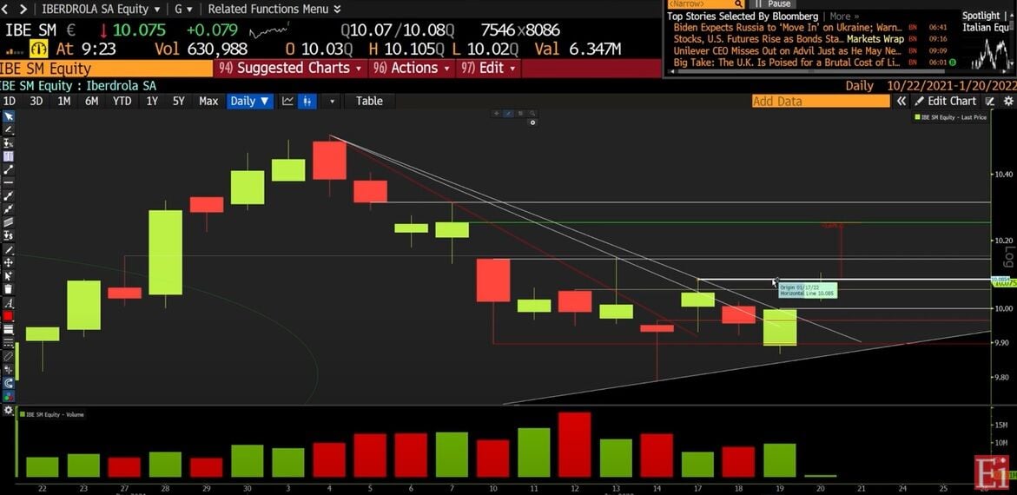Viewport: 1017px width, 495px height.
Task: Click the IBE SM Equity Volume legend label
Action: point(52,414)
